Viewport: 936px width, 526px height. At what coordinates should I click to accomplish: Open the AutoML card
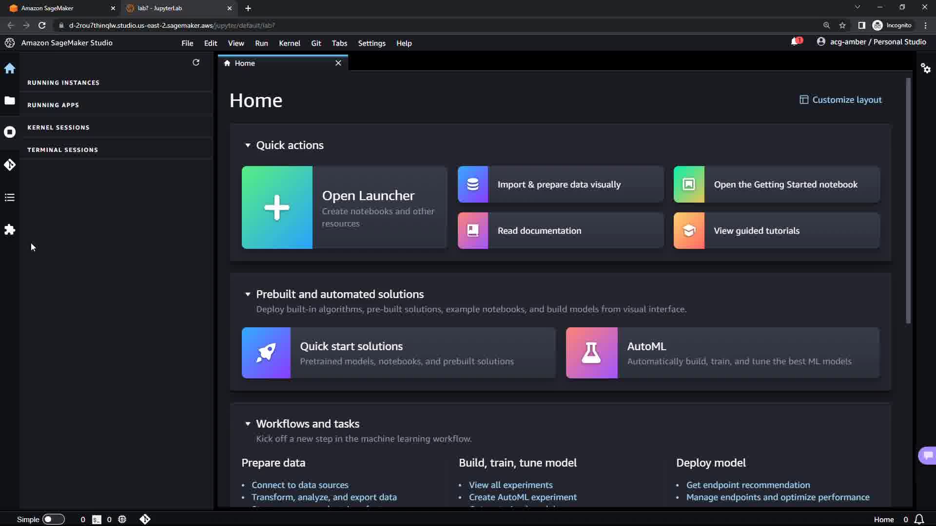722,353
